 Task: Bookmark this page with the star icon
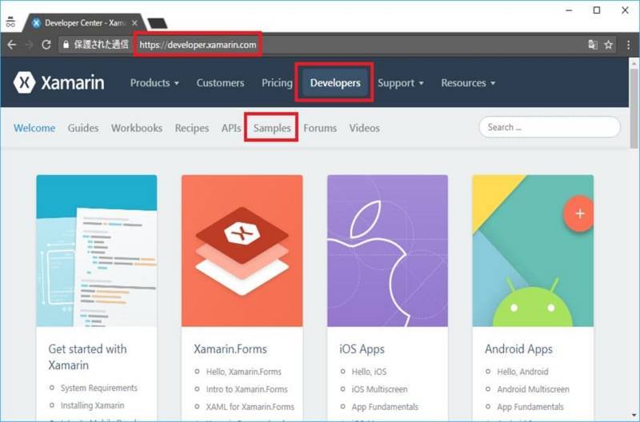pos(608,45)
